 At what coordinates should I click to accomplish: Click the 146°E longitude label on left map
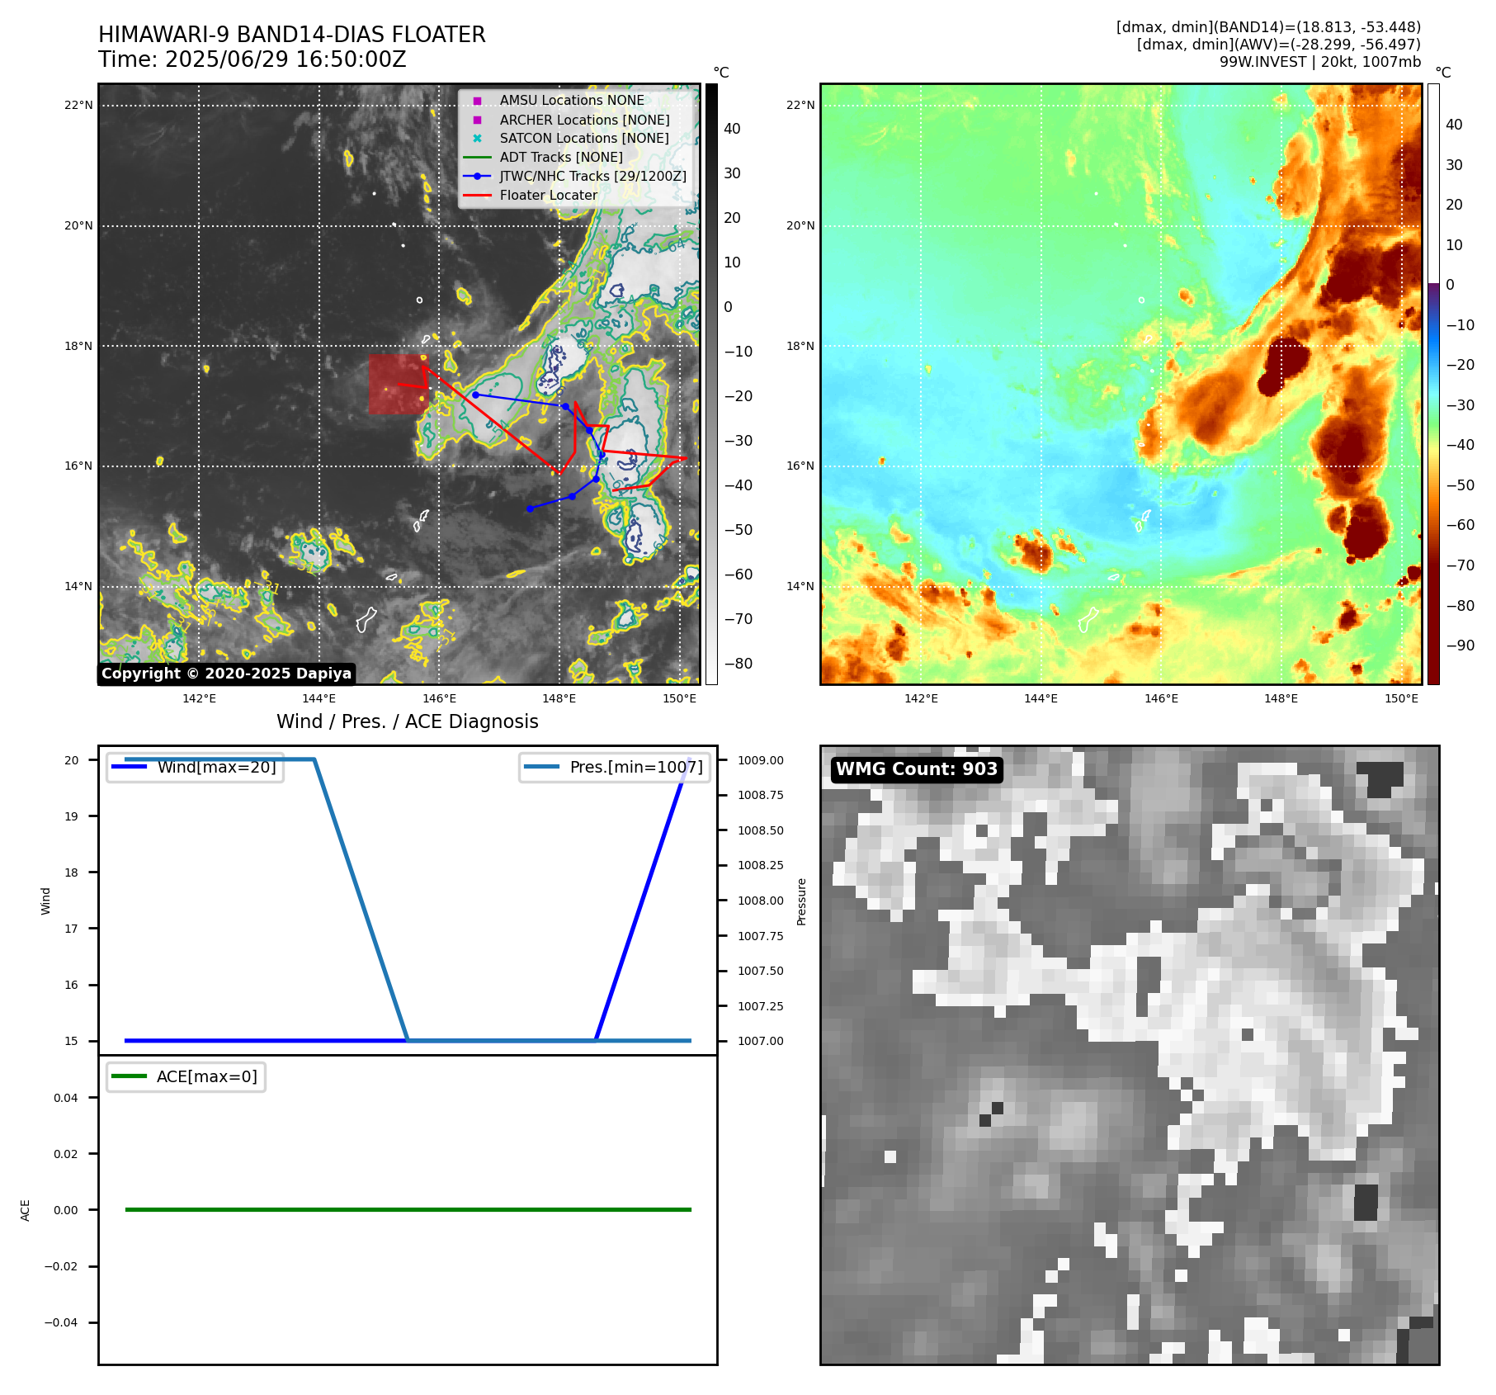(439, 698)
